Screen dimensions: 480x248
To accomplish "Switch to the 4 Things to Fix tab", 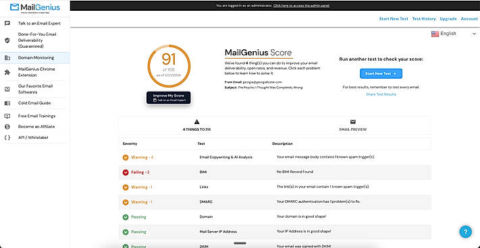I will pos(197,125).
